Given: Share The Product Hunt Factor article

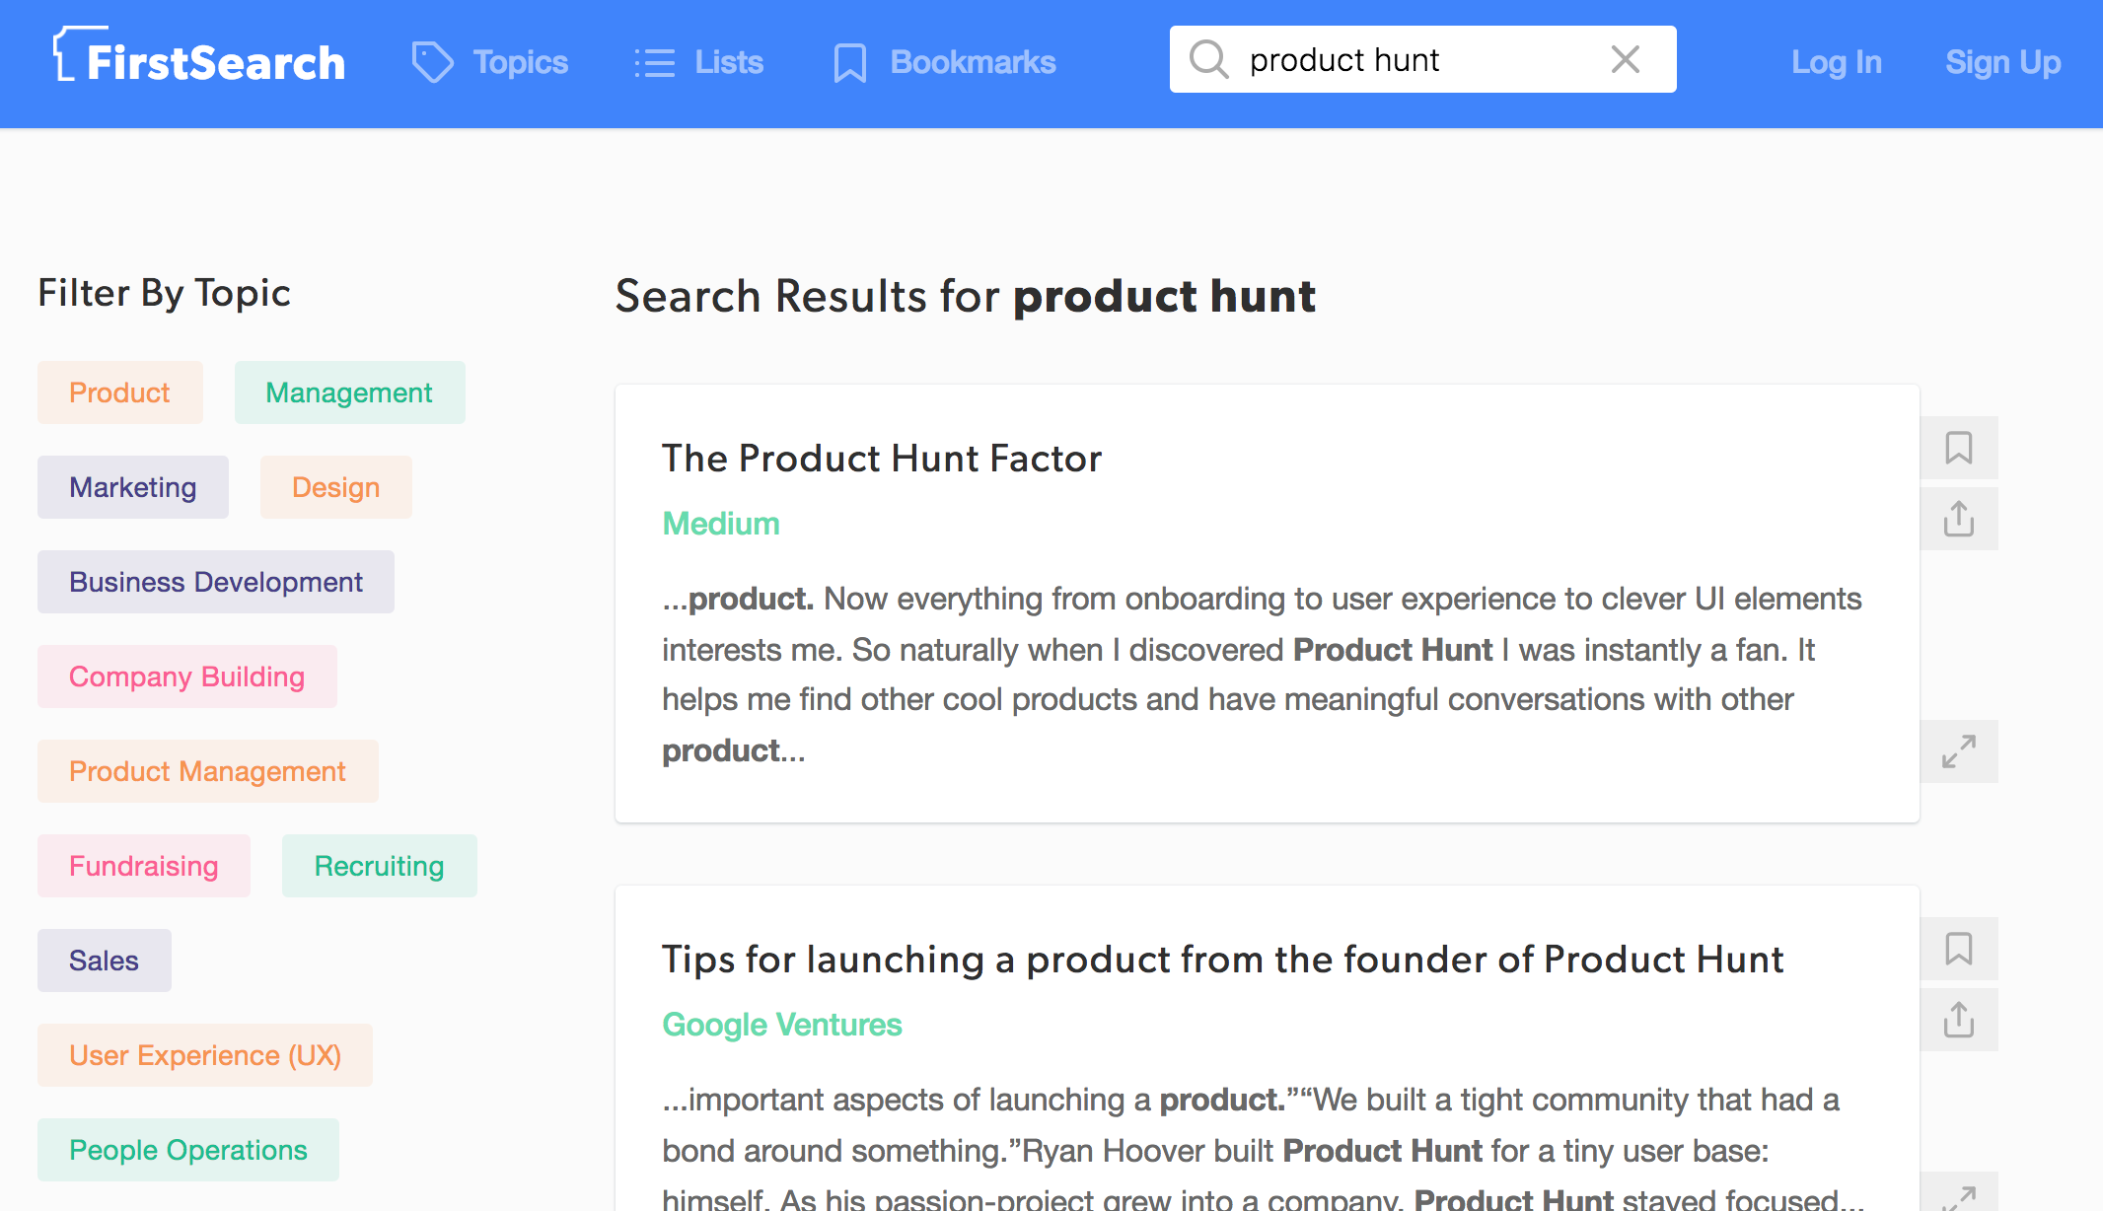Looking at the screenshot, I should 1958,519.
